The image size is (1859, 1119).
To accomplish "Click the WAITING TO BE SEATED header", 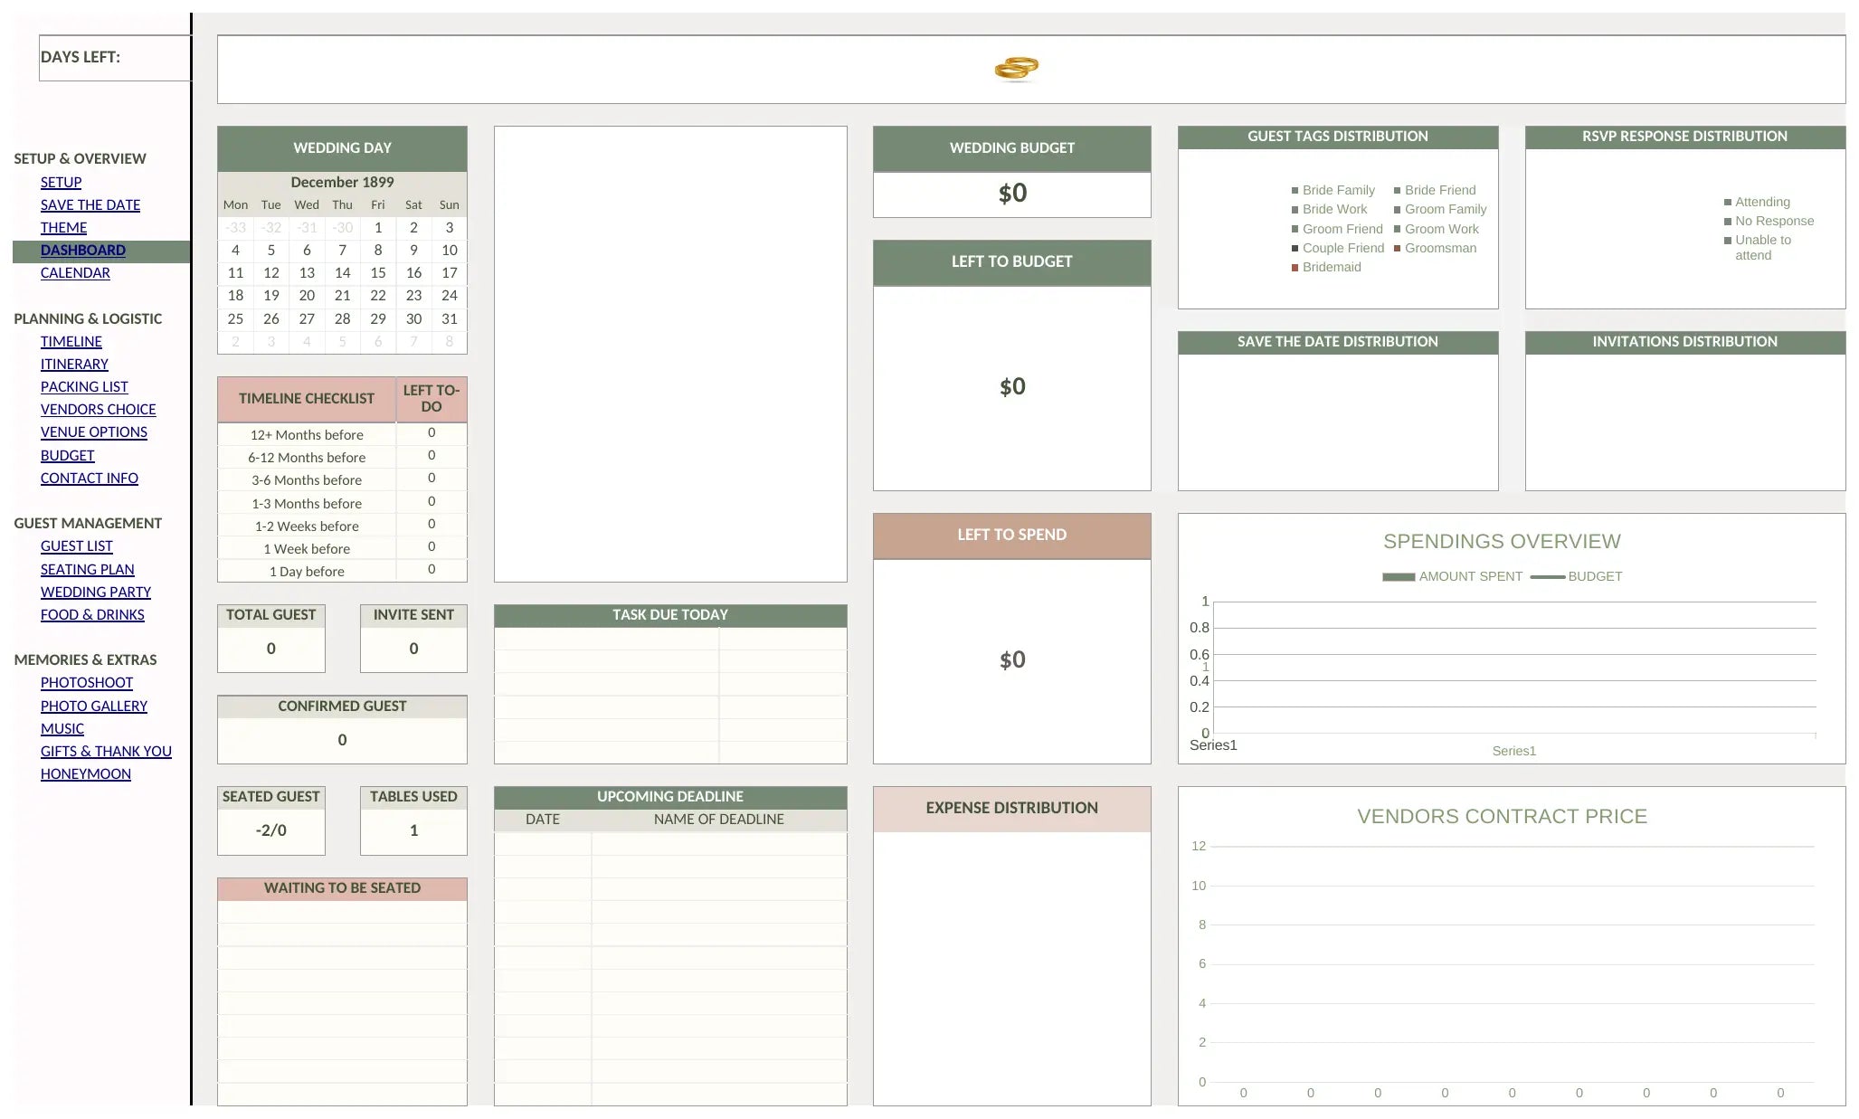I will click(x=342, y=888).
